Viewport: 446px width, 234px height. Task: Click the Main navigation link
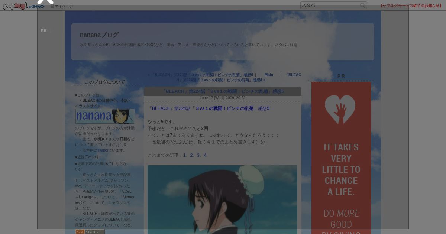pos(269,75)
